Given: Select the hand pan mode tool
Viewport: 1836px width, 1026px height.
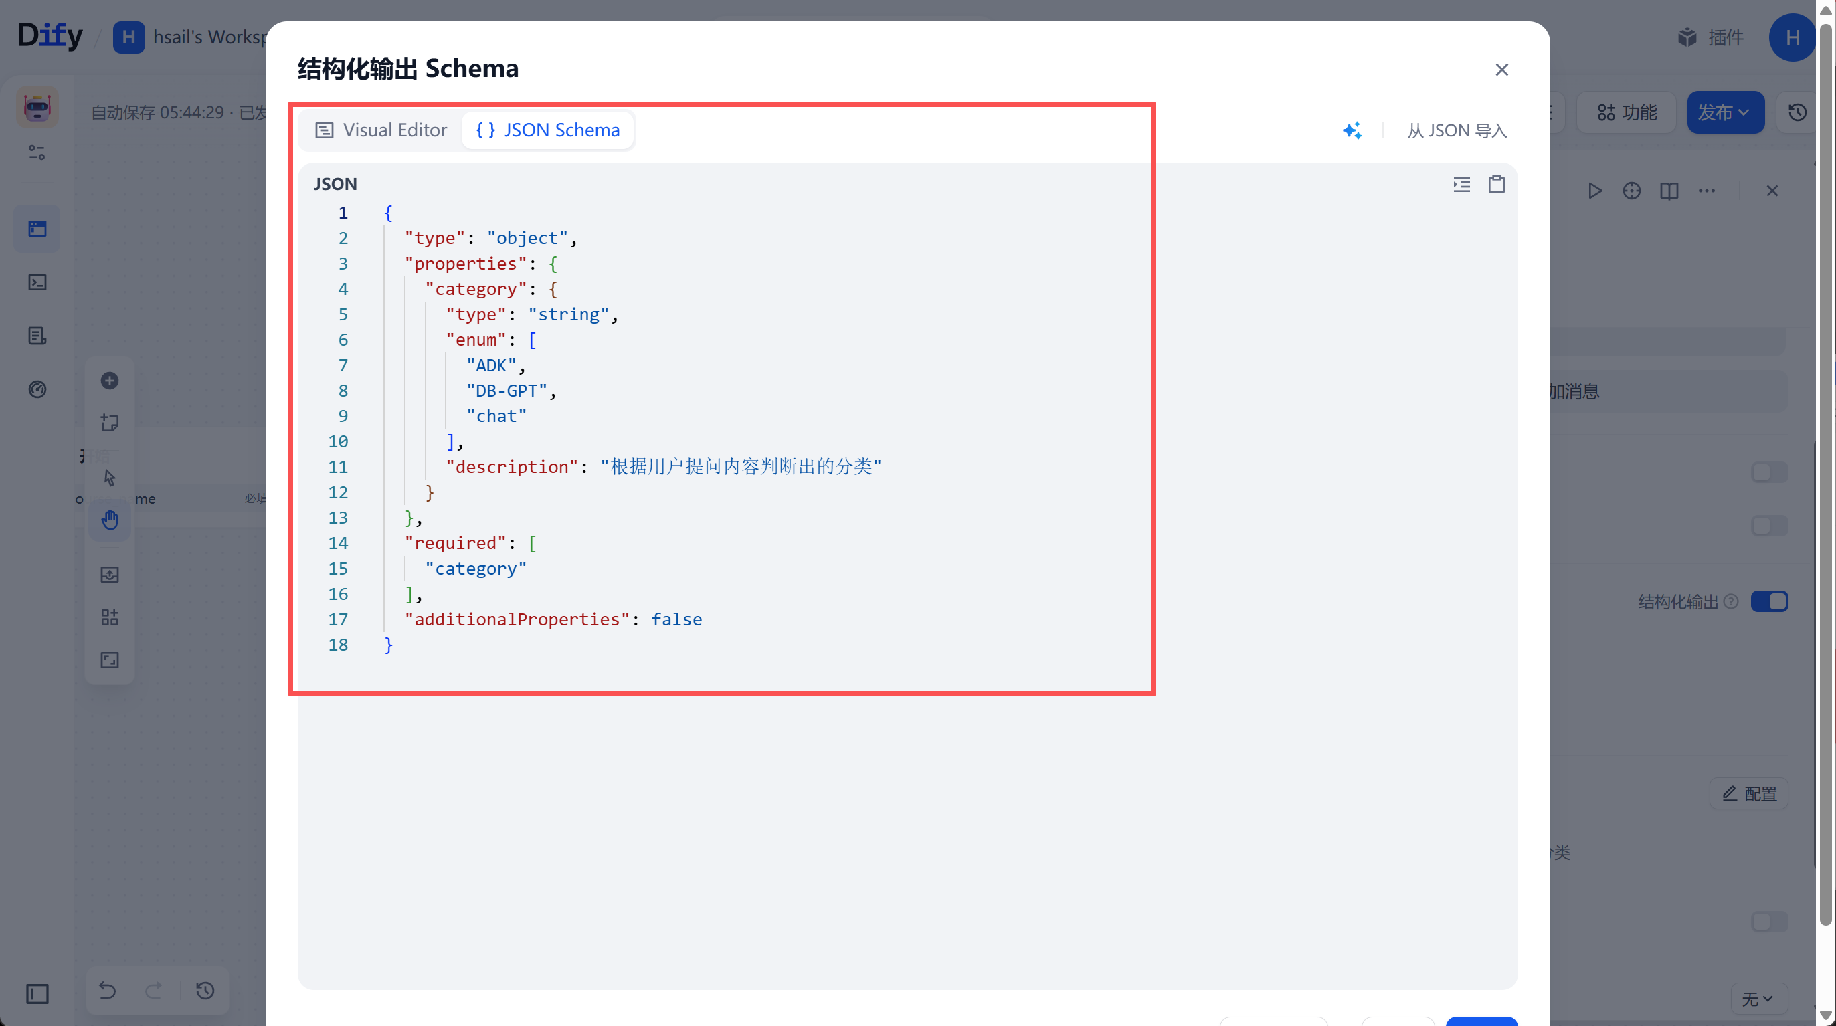Looking at the screenshot, I should (x=110, y=520).
